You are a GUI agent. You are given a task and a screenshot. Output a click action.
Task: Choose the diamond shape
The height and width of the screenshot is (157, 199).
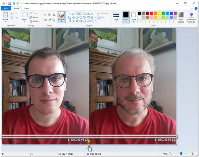[74, 17]
